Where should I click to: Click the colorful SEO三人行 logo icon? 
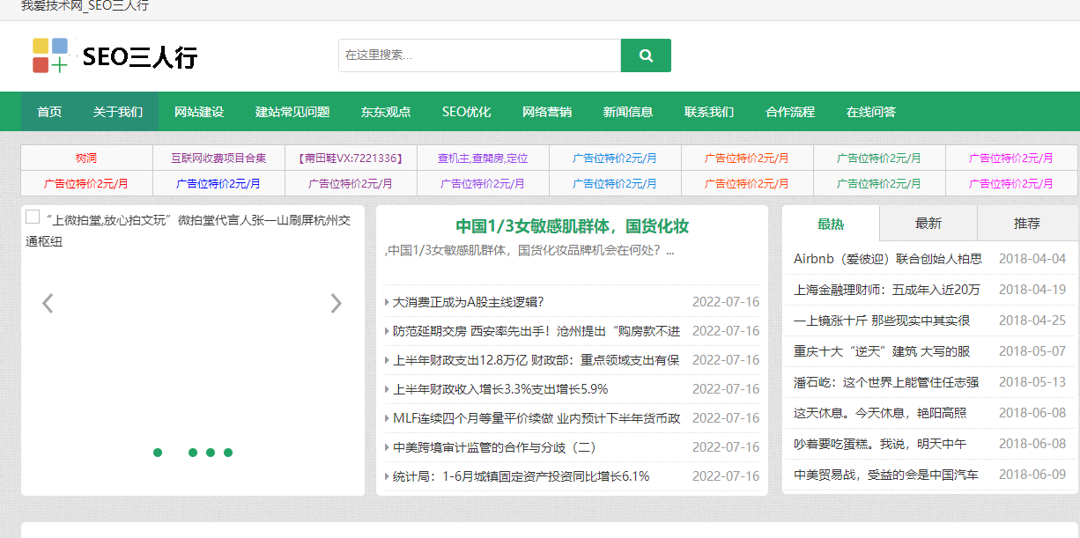(x=49, y=55)
